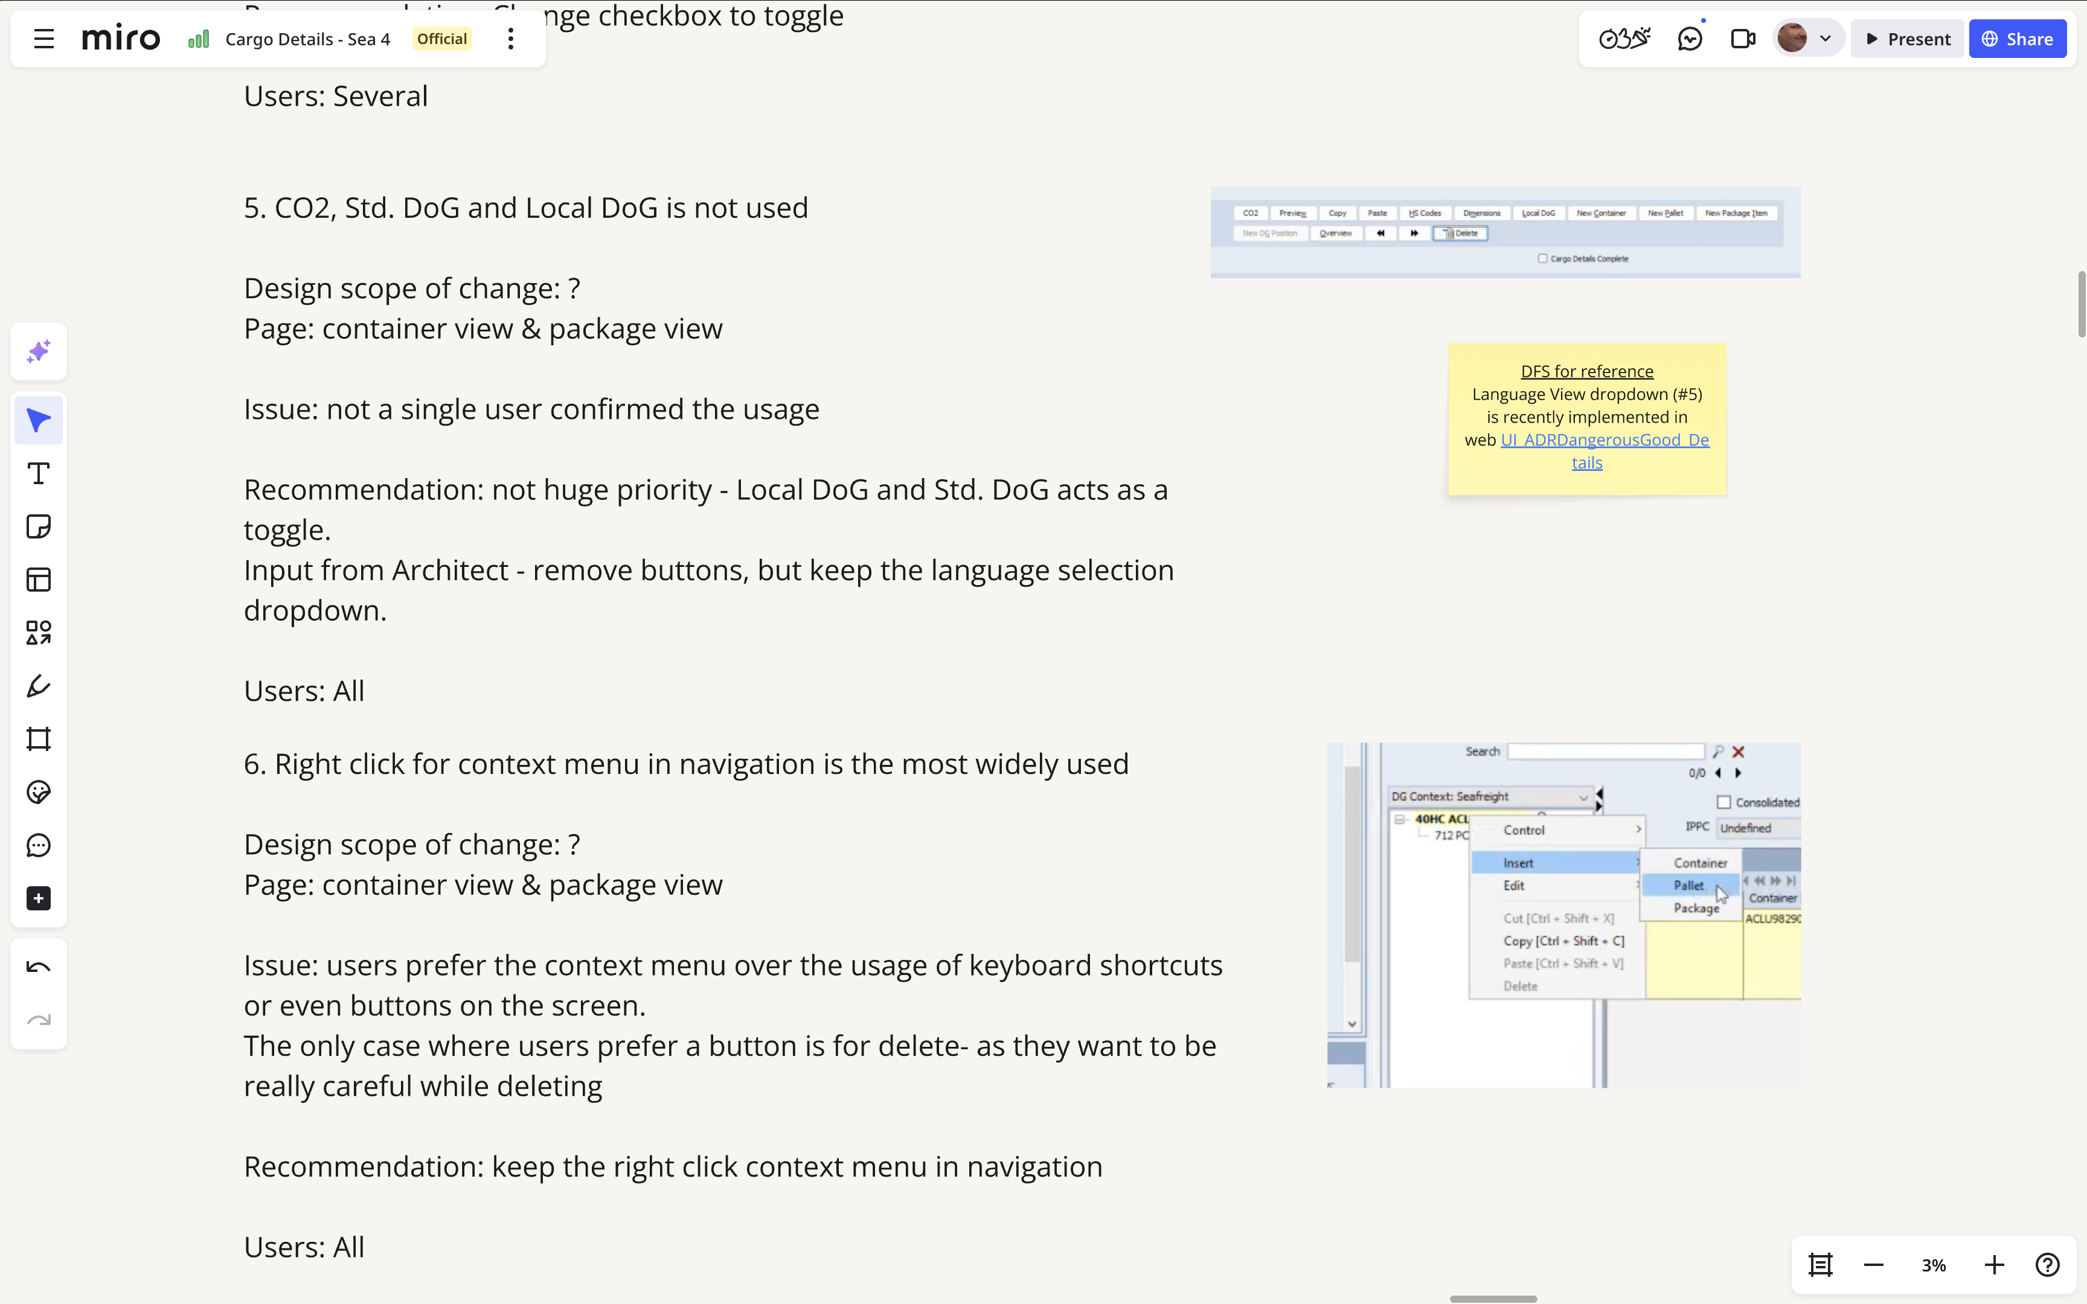Screen dimensions: 2087x1304
Task: Select the Text tool
Action: [x=39, y=473]
